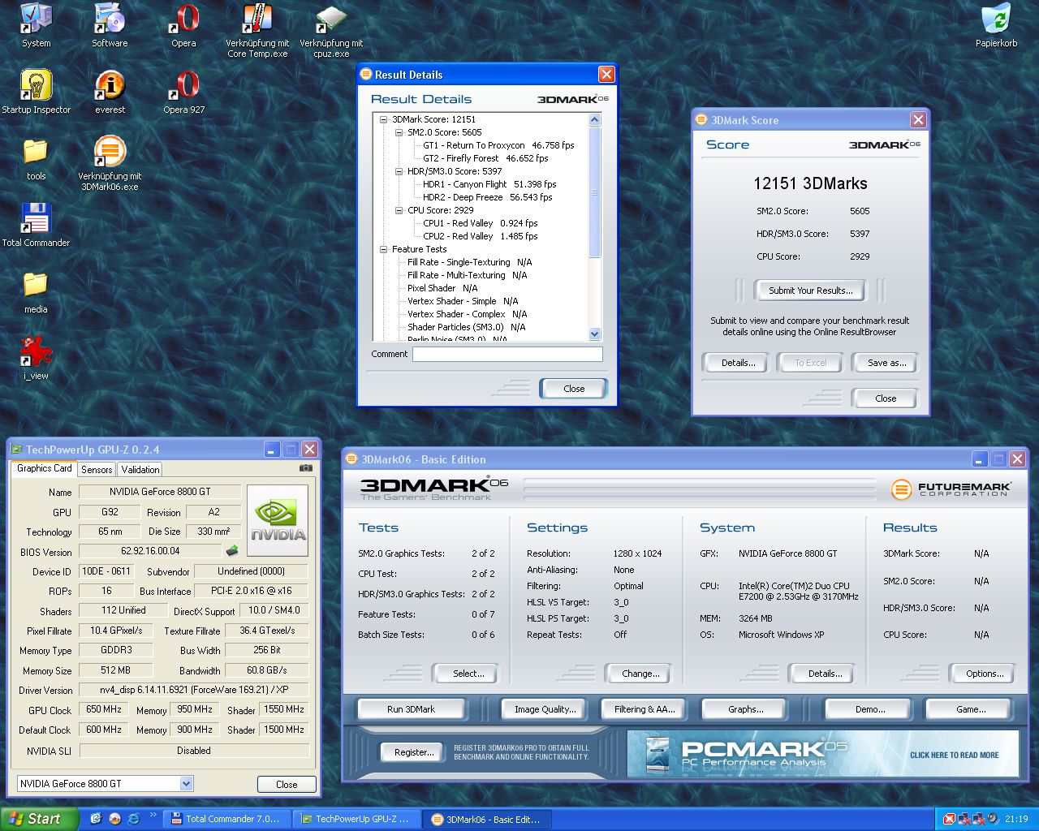The image size is (1039, 831).
Task: Click the Game button
Action: click(x=971, y=709)
